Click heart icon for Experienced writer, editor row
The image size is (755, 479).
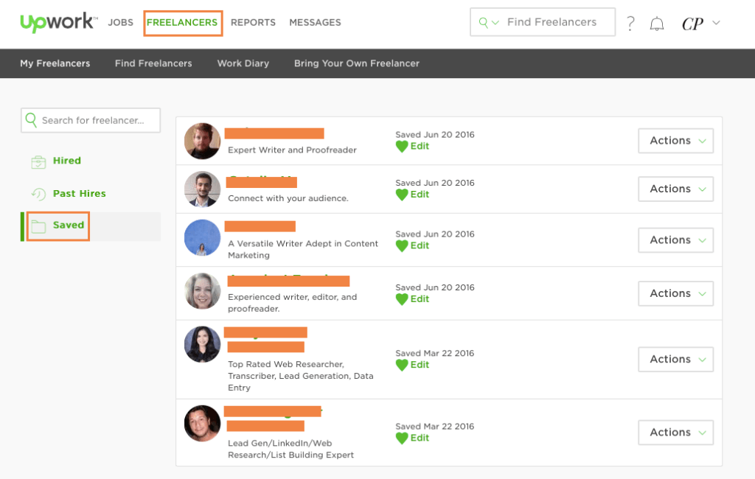click(x=402, y=299)
